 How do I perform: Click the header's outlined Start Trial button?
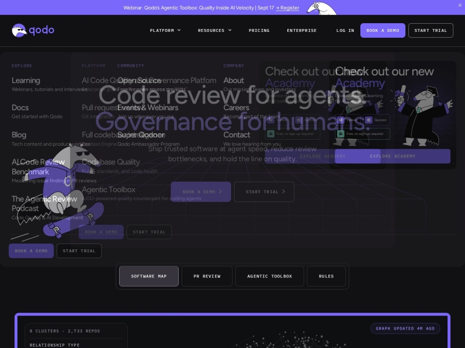(x=430, y=30)
